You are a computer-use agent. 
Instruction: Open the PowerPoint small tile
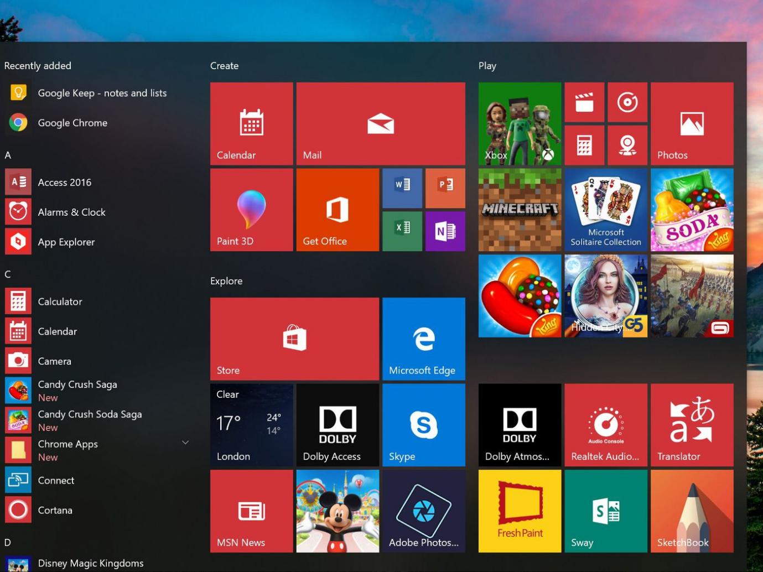(x=445, y=188)
